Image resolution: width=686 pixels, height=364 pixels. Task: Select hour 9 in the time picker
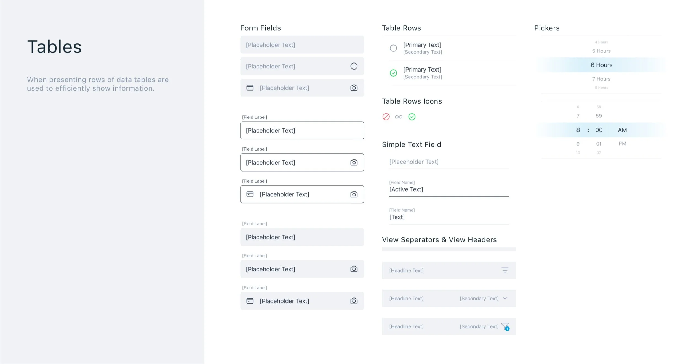tap(578, 144)
